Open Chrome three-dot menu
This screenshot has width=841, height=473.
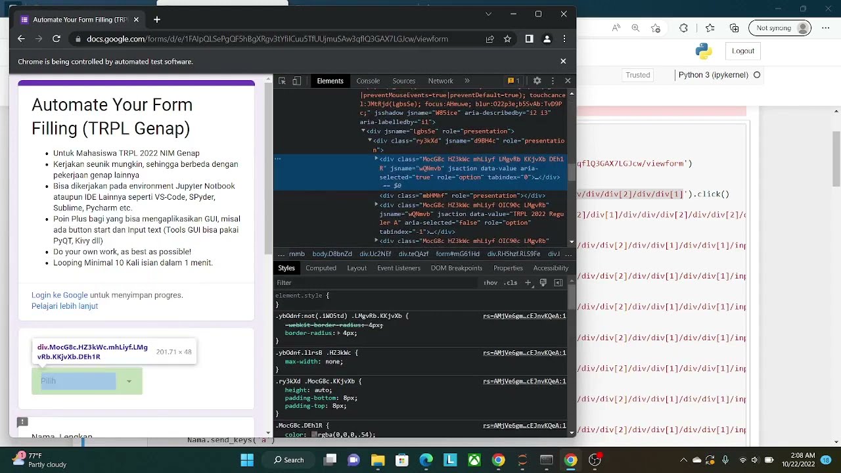564,39
